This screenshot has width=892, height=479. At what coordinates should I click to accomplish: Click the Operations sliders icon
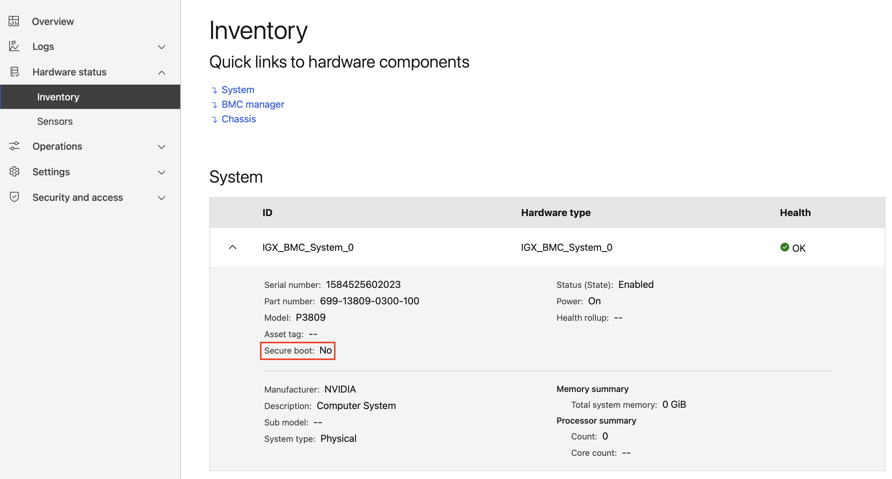(14, 146)
